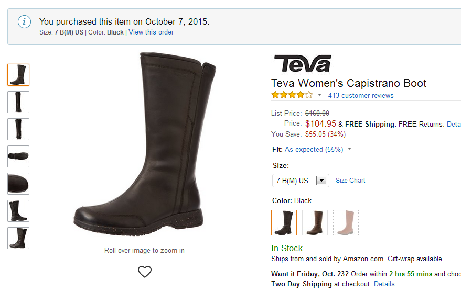Image resolution: width=461 pixels, height=292 pixels.
Task: Choose the unavailable pink boot swatch
Action: 346,222
